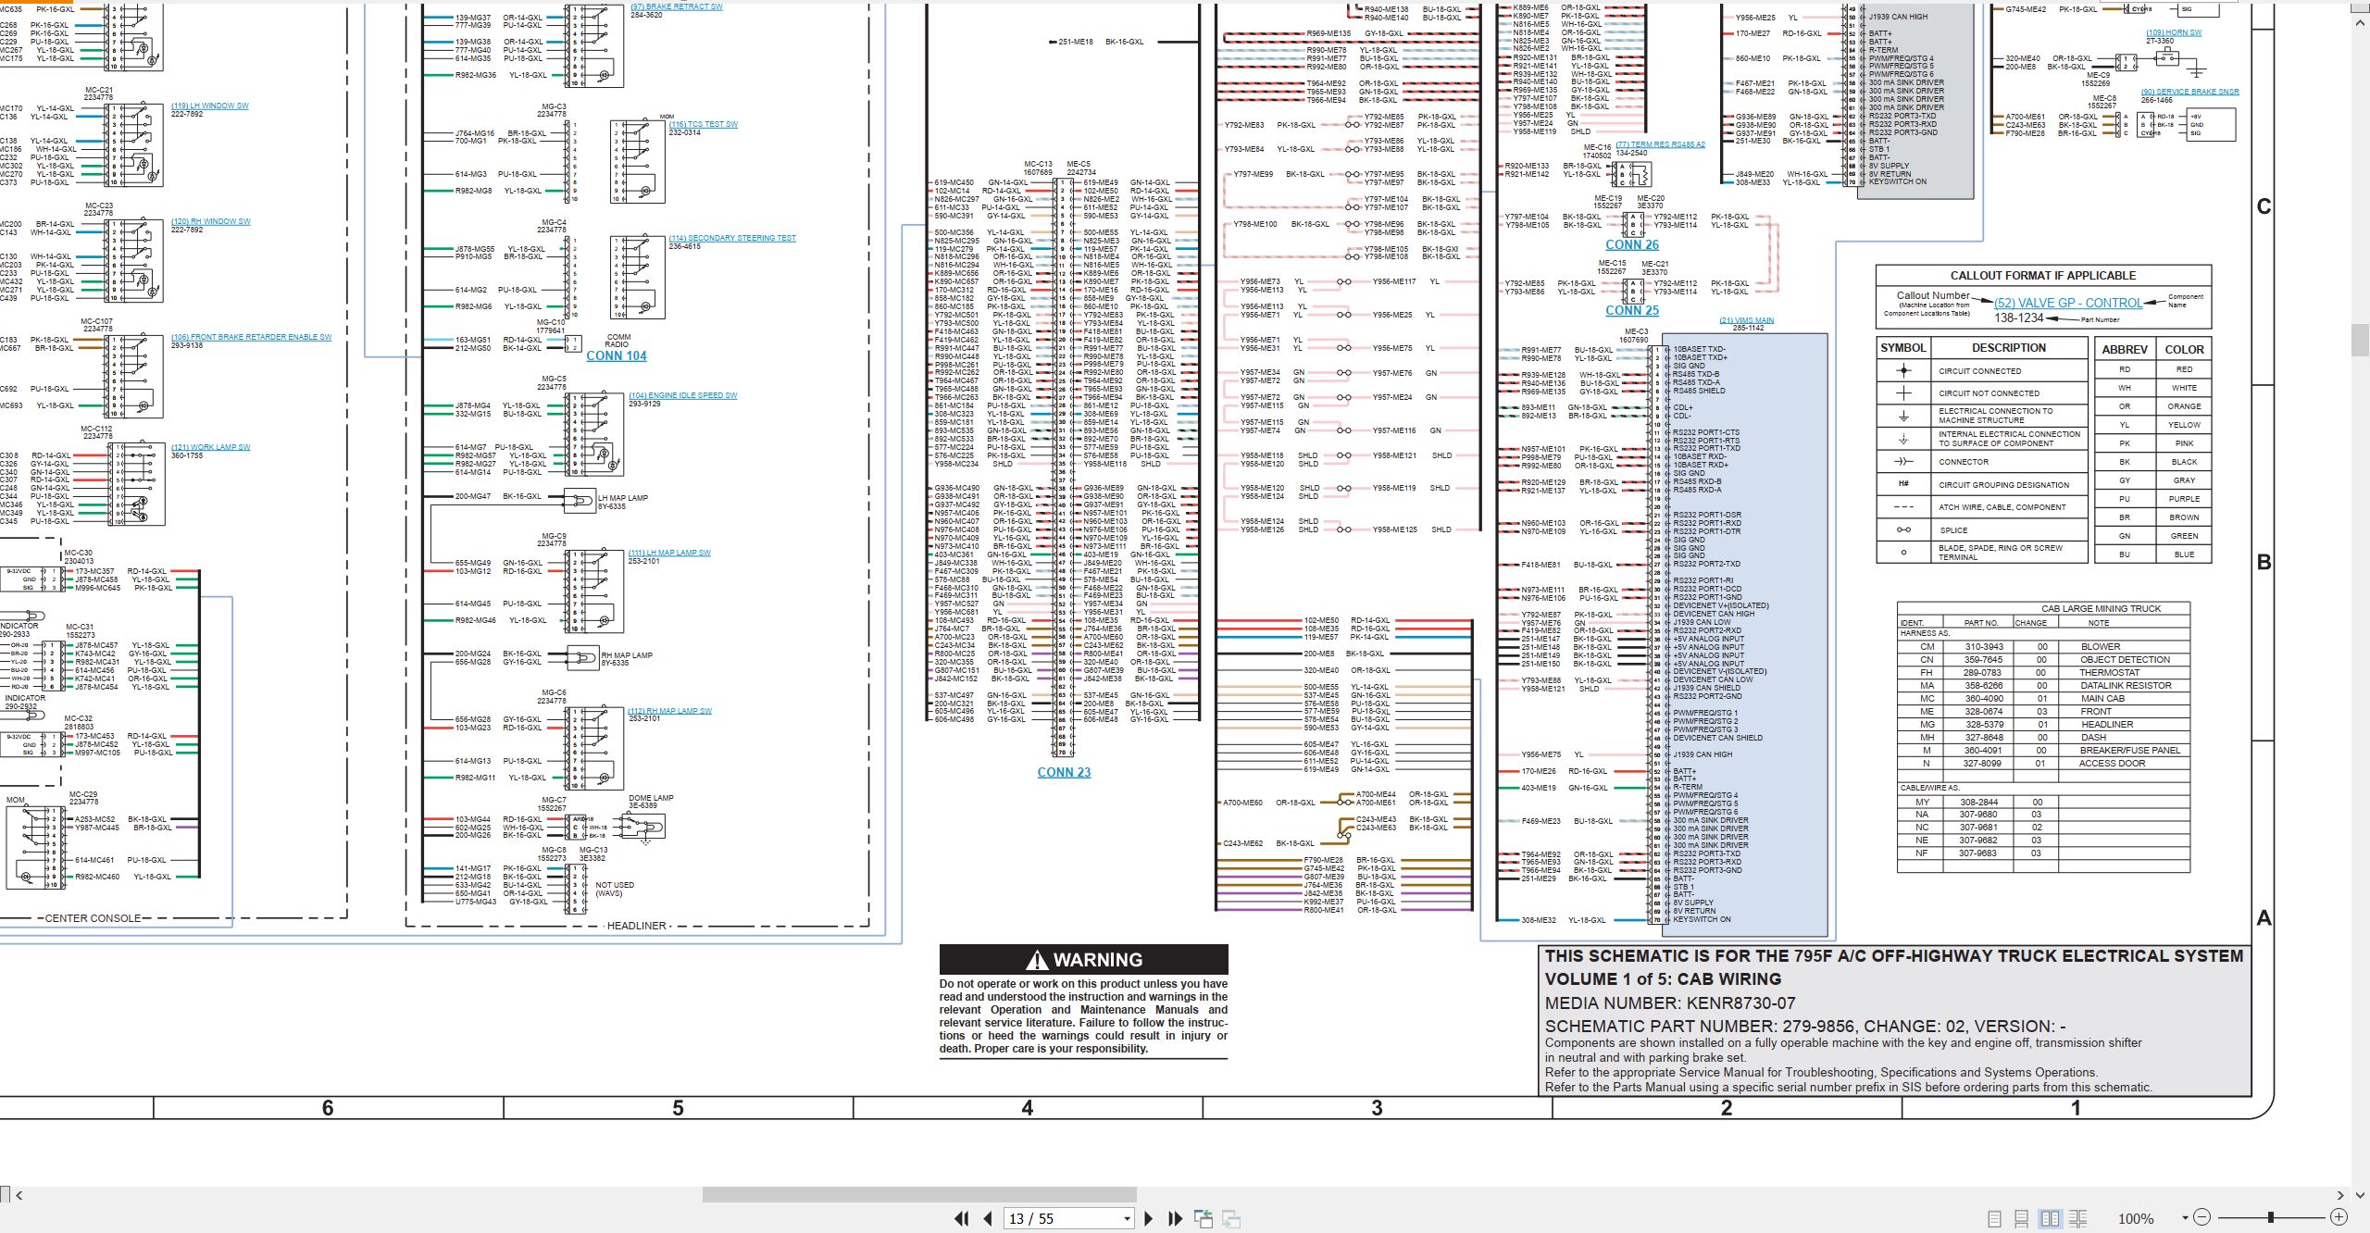The width and height of the screenshot is (2370, 1233).
Task: Follow the (52) VALVE GP - CONTROL link
Action: pos(2068,303)
